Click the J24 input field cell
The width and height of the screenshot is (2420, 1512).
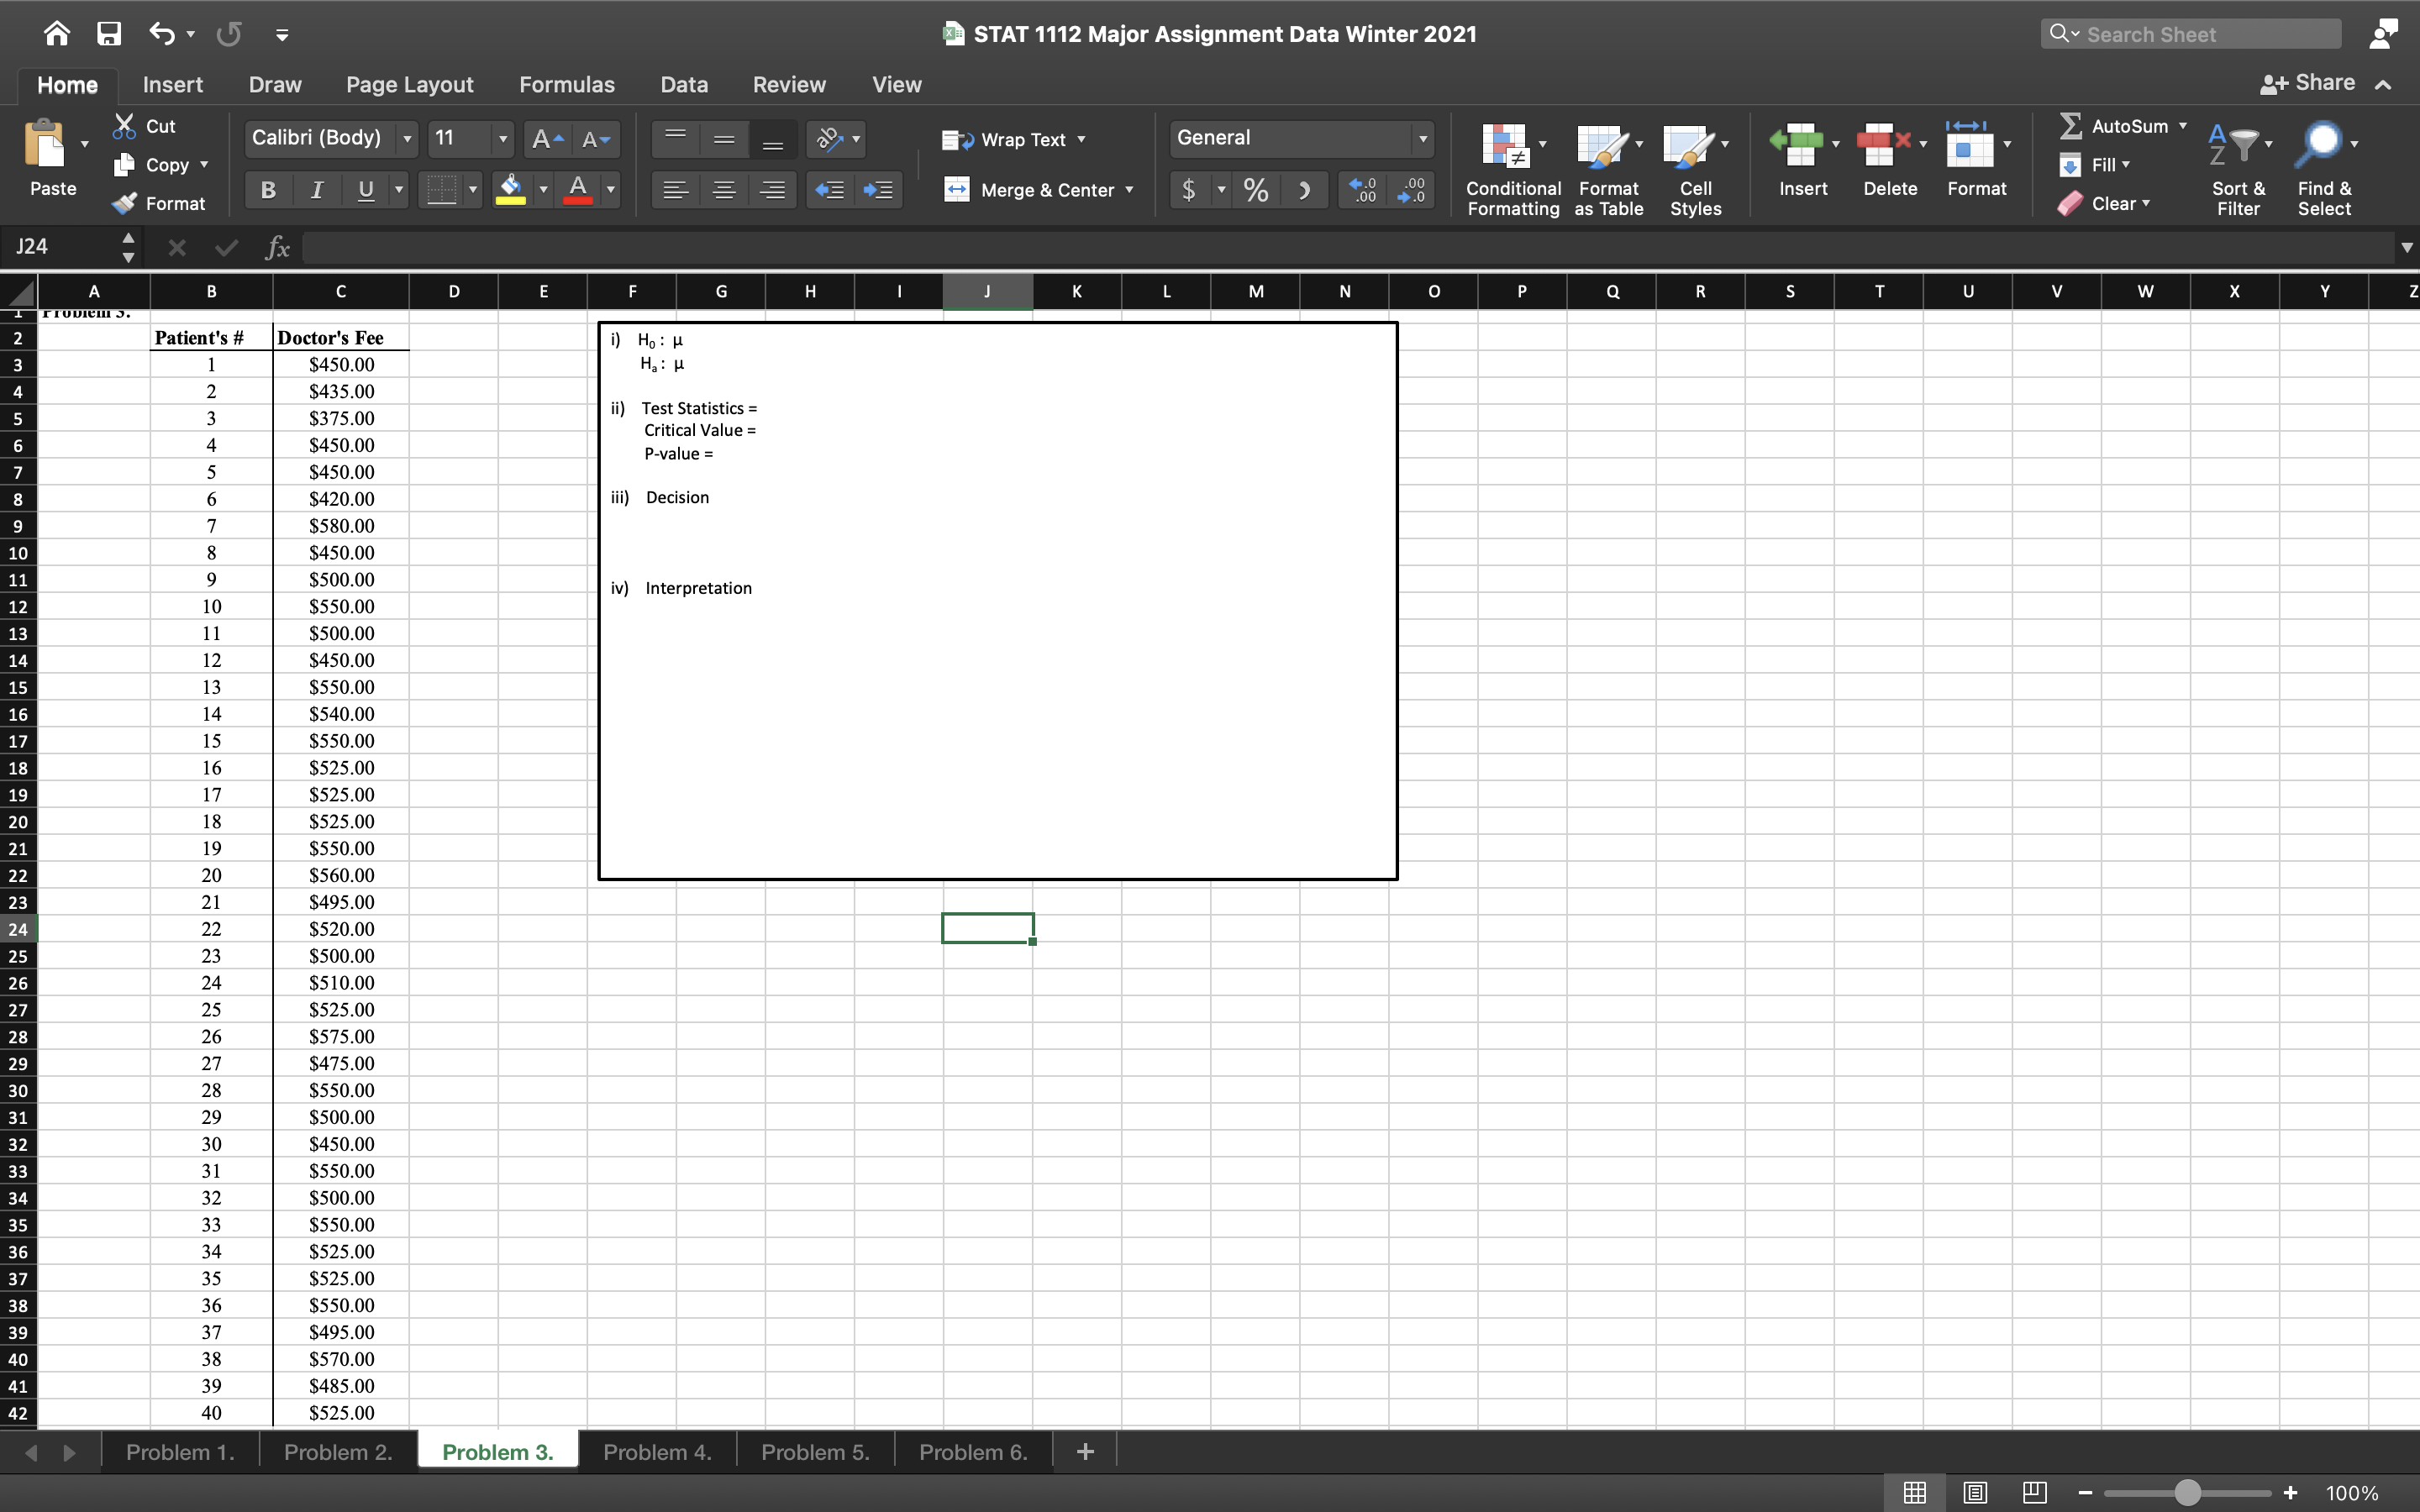pyautogui.click(x=988, y=927)
